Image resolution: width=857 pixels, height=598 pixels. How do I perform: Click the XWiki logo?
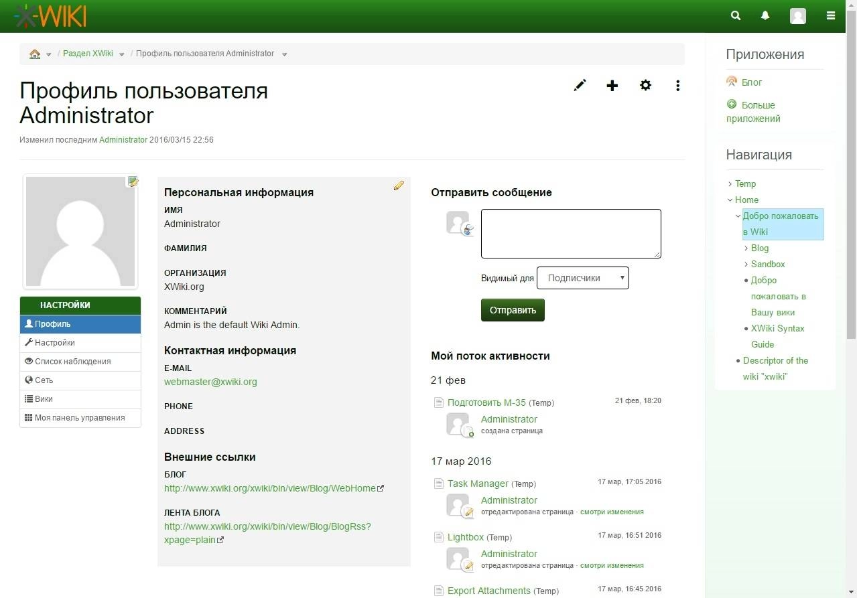(x=50, y=15)
